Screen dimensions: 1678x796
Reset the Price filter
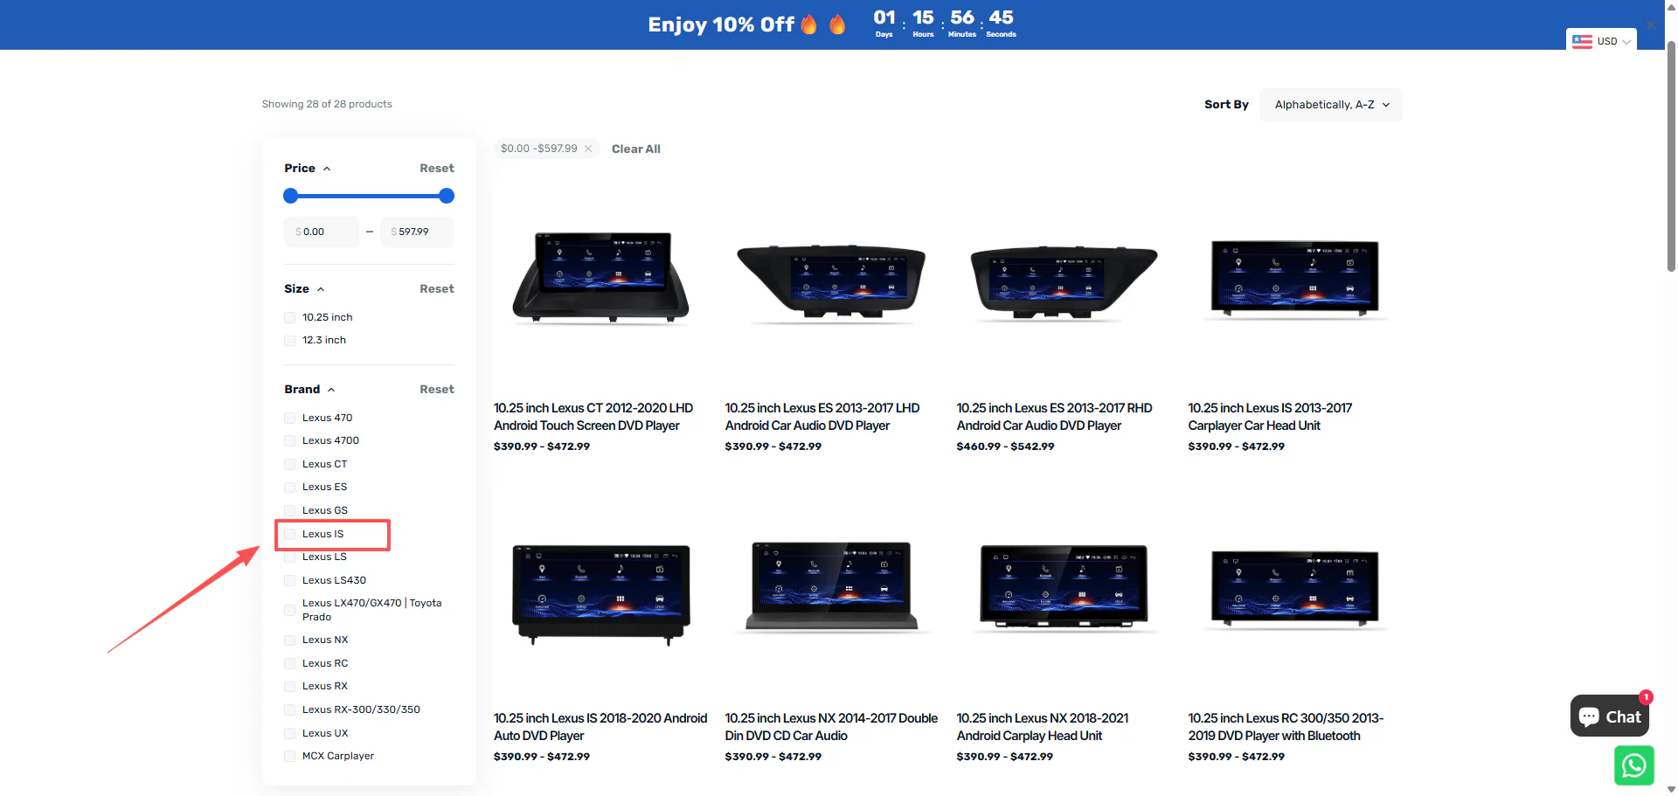tap(436, 169)
